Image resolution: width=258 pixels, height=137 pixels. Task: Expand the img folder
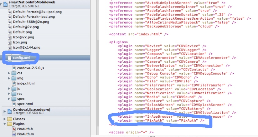(x=9, y=78)
